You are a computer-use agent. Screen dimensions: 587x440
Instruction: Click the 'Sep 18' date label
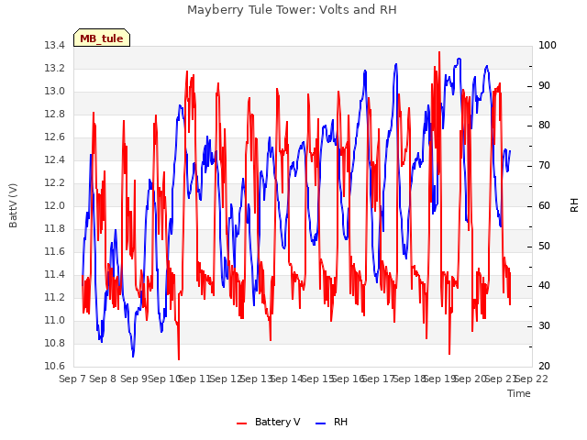[x=410, y=379]
